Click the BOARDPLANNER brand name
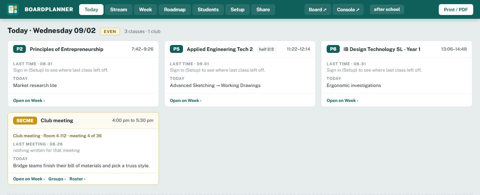The image size is (480, 195). 49,9
